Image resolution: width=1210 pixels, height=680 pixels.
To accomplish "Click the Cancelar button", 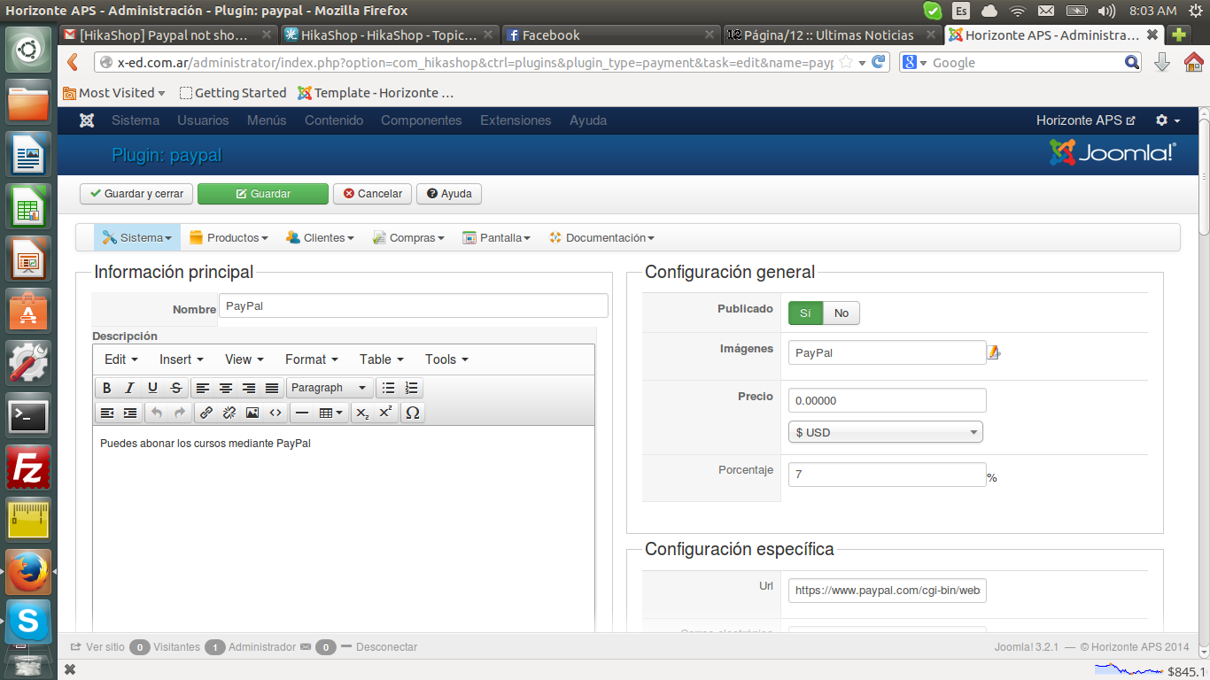I will pyautogui.click(x=372, y=194).
